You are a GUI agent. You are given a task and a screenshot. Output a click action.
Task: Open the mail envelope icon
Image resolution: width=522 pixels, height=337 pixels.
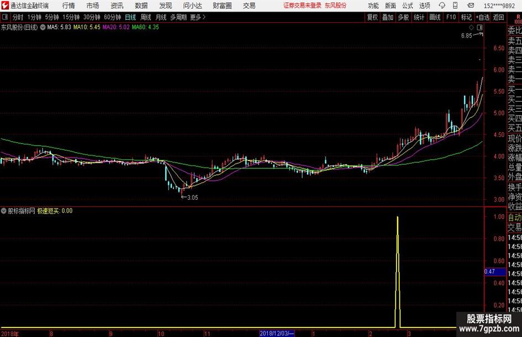(x=471, y=6)
